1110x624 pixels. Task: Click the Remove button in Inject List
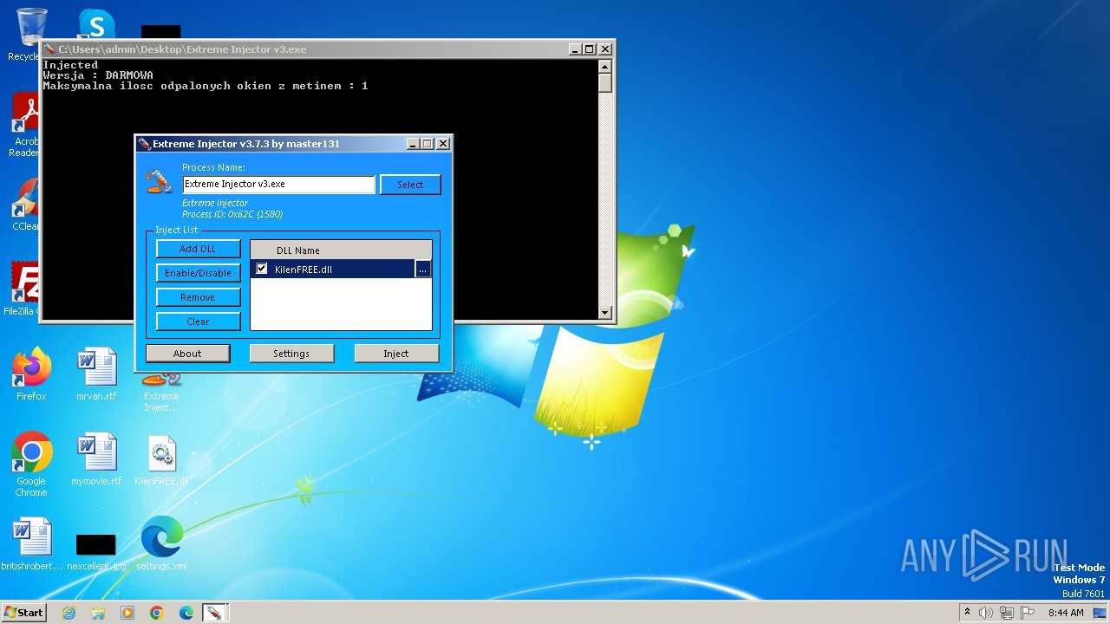(x=198, y=297)
